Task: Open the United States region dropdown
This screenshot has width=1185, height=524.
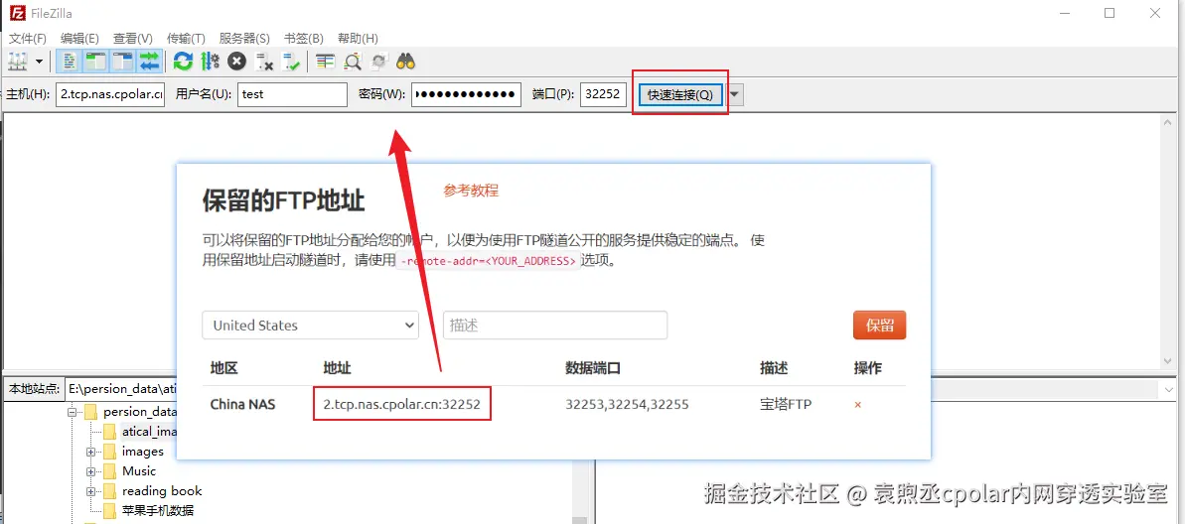Action: [x=311, y=326]
